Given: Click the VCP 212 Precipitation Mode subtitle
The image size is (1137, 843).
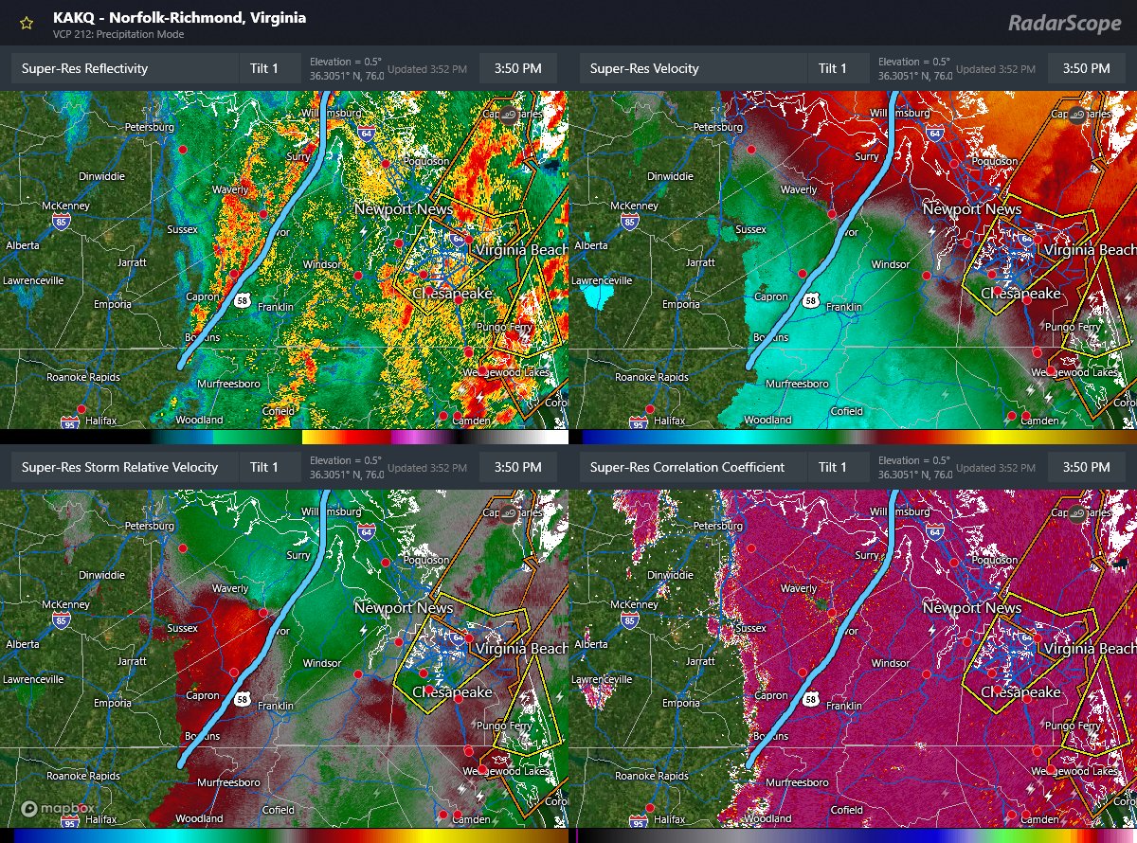Looking at the screenshot, I should (x=118, y=35).
